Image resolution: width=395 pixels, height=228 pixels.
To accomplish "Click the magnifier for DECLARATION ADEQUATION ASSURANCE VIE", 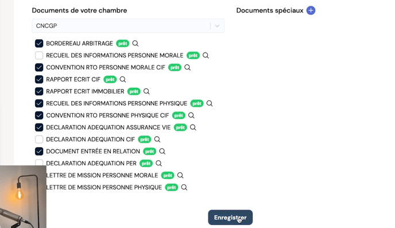I will (x=193, y=127).
